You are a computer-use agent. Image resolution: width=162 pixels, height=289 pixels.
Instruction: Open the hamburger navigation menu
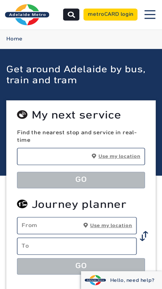(x=150, y=15)
